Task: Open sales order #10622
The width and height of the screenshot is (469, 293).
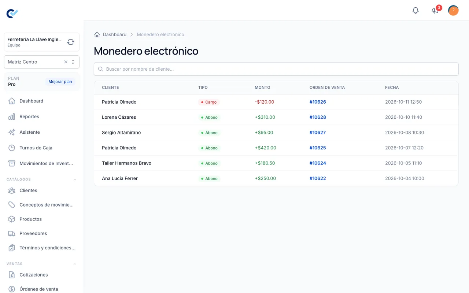Action: pos(318,179)
